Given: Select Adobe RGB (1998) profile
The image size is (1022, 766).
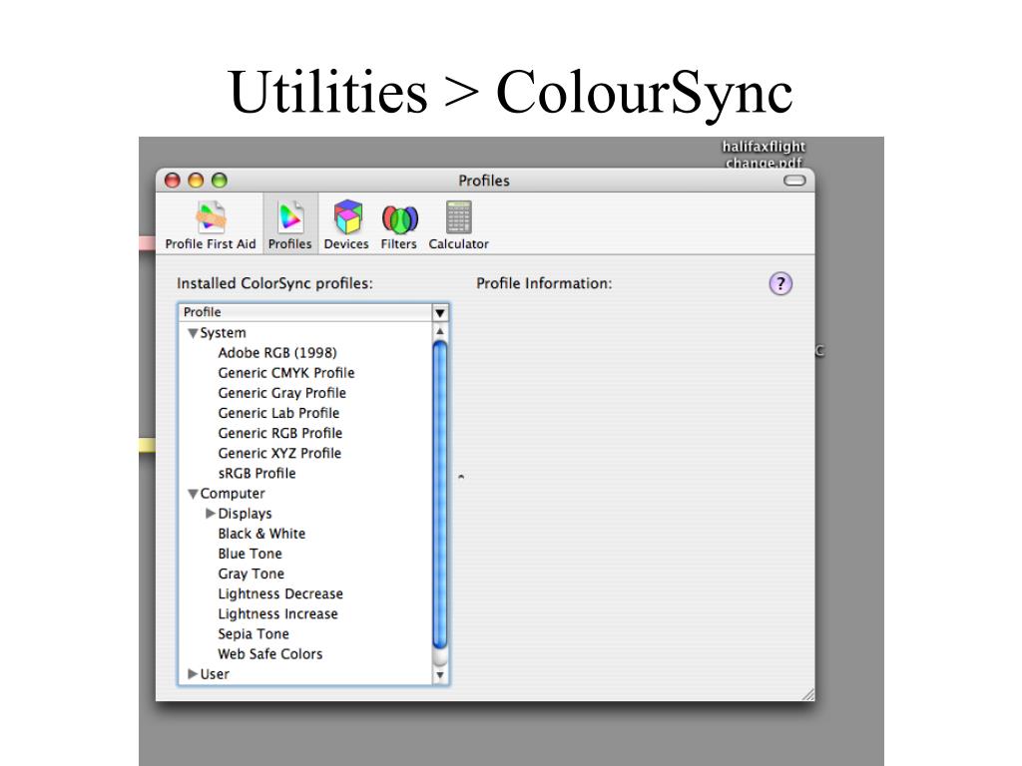Looking at the screenshot, I should [x=277, y=353].
